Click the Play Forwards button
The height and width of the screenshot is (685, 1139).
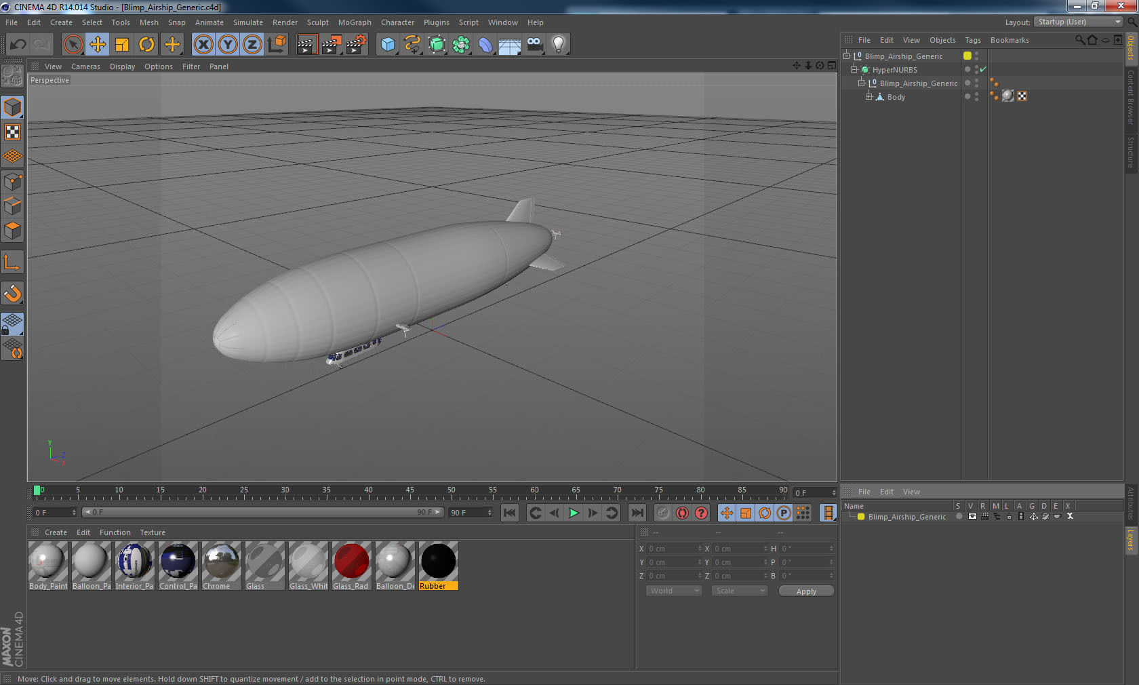(x=574, y=513)
